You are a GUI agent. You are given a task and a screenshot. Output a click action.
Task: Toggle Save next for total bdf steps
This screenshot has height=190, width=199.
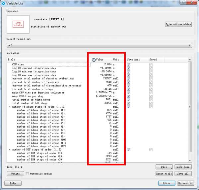click(x=129, y=103)
